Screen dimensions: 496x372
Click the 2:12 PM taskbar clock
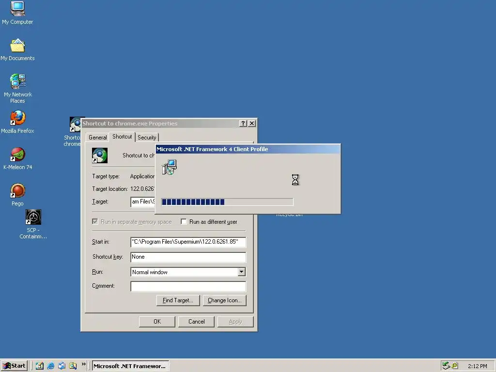477,366
